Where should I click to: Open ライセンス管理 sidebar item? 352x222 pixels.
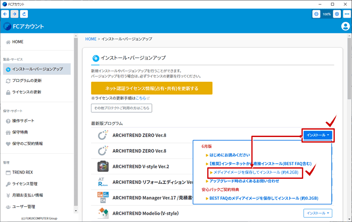click(x=25, y=183)
